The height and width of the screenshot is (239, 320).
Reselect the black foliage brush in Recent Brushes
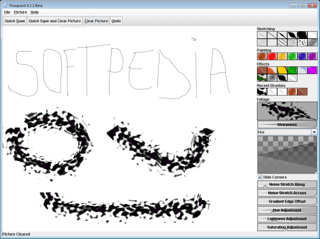pos(262,92)
